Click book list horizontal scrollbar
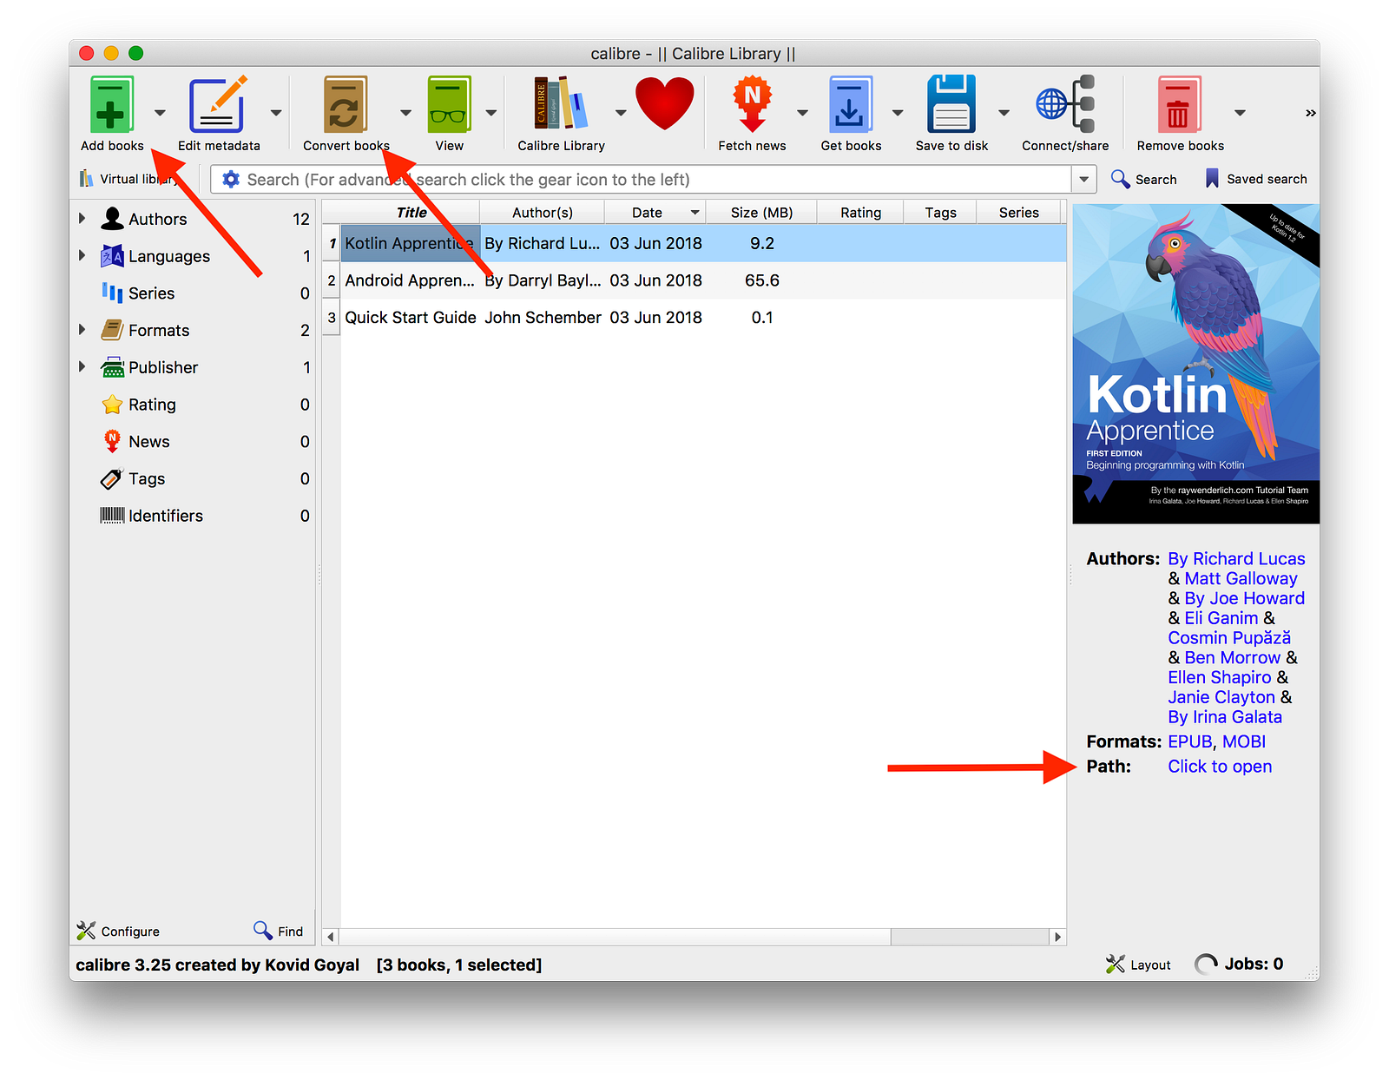 click(615, 937)
